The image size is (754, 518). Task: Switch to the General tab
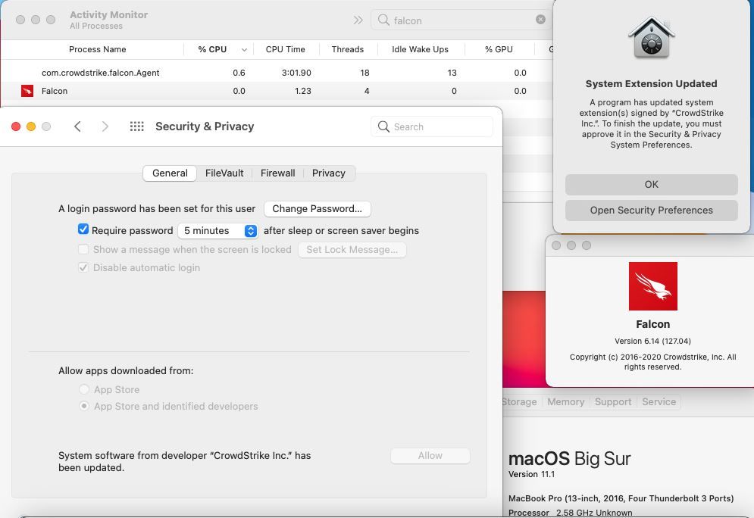[170, 173]
